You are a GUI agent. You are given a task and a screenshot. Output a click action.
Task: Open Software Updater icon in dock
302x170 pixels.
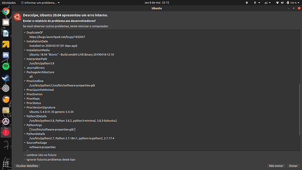click(x=6, y=121)
